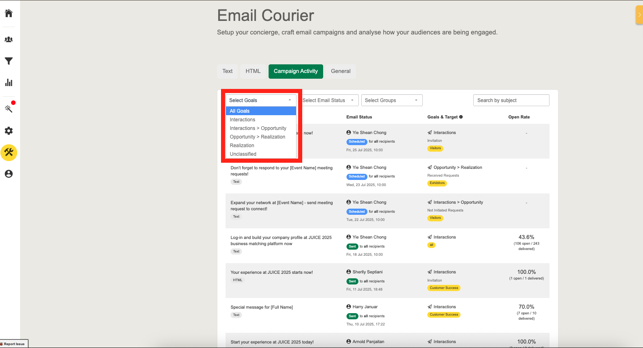Click person icon in the 18 Jul 2025 row
643x348 pixels.
pos(349,237)
